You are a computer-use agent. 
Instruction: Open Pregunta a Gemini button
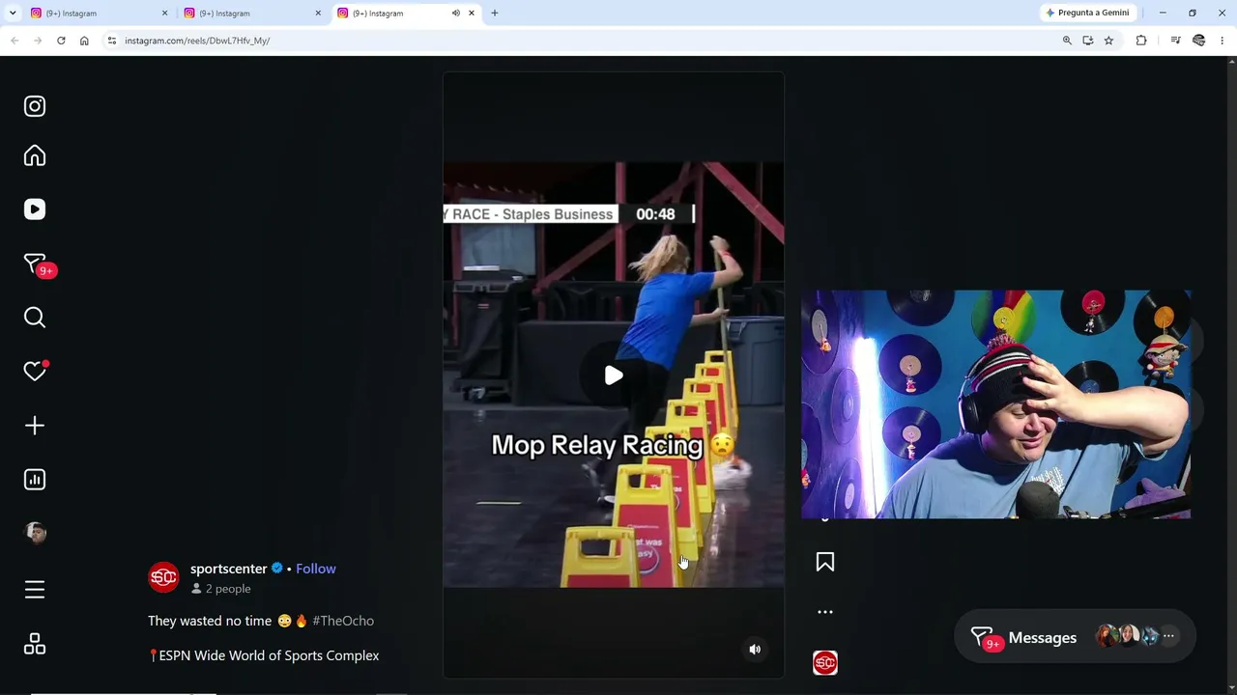(x=1087, y=13)
